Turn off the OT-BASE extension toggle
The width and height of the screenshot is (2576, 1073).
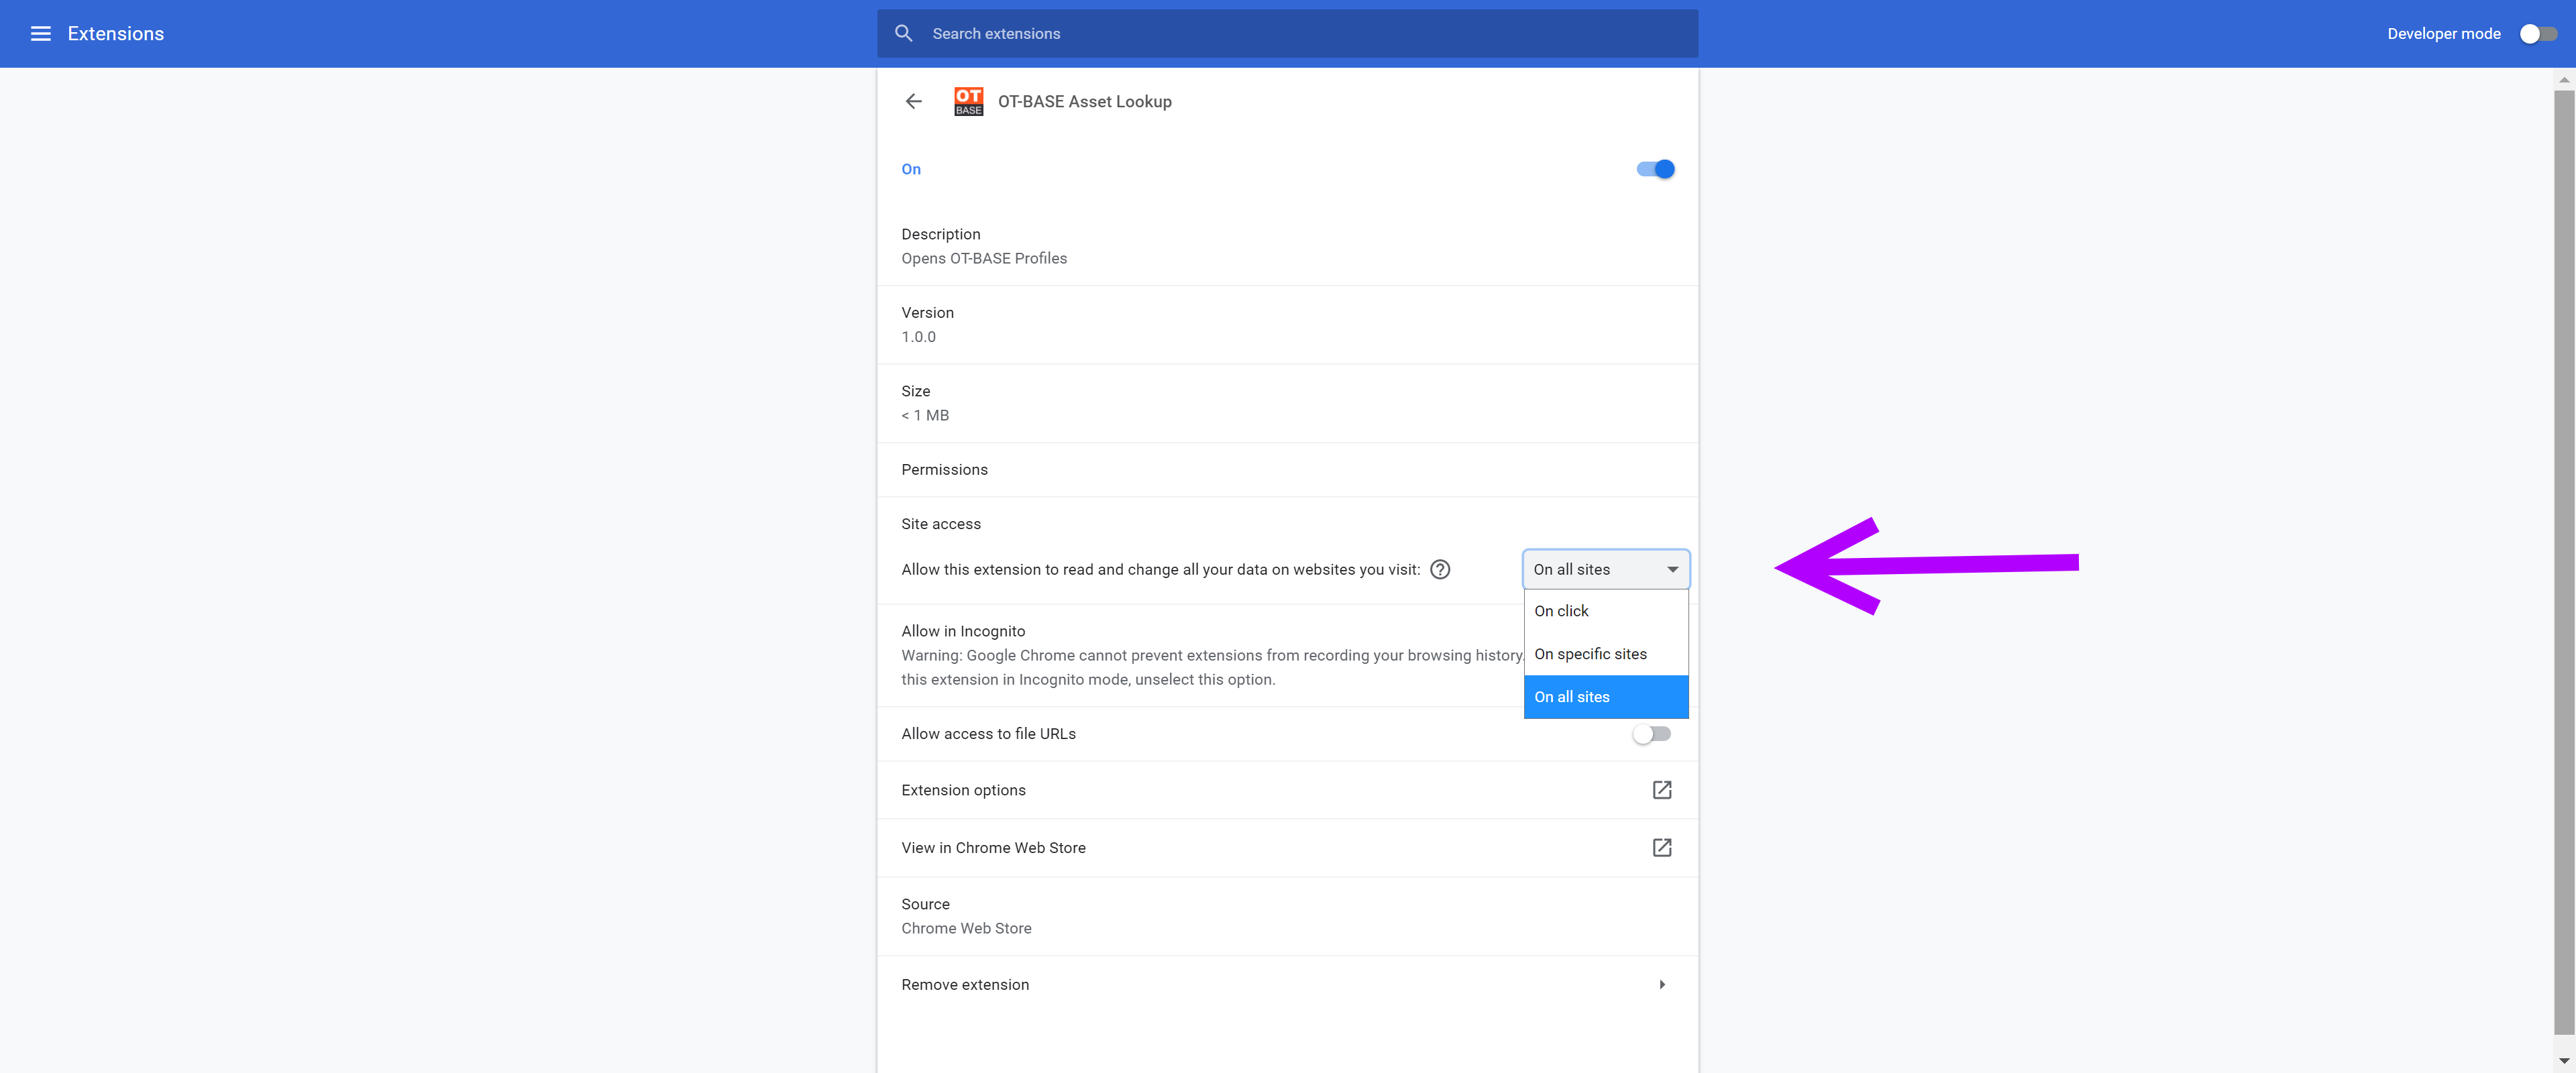1655,169
